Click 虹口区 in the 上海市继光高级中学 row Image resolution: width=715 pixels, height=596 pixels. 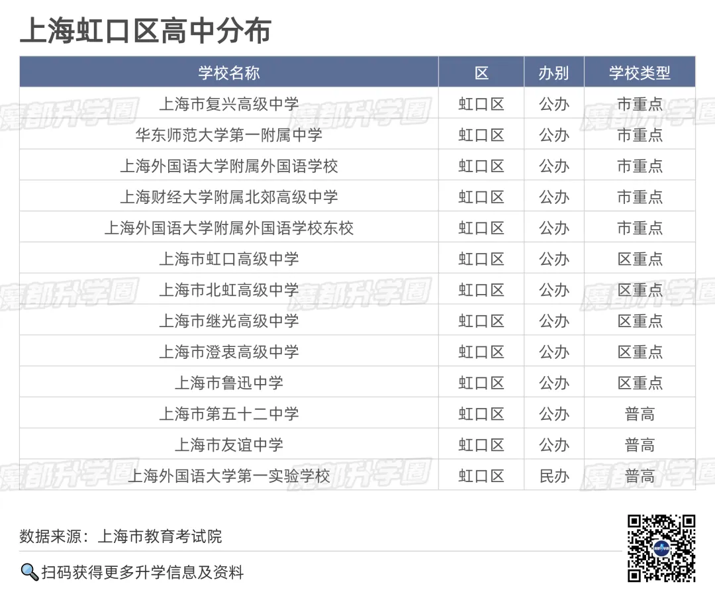[481, 321]
